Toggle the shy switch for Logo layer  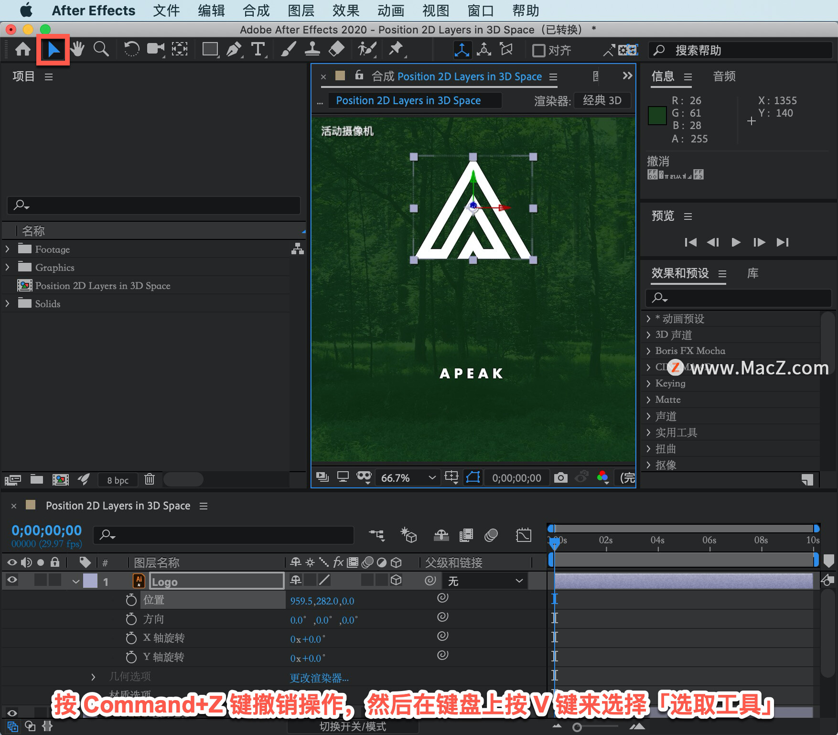pyautogui.click(x=296, y=580)
